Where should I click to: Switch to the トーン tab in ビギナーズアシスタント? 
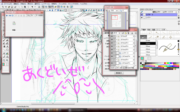point(158,30)
